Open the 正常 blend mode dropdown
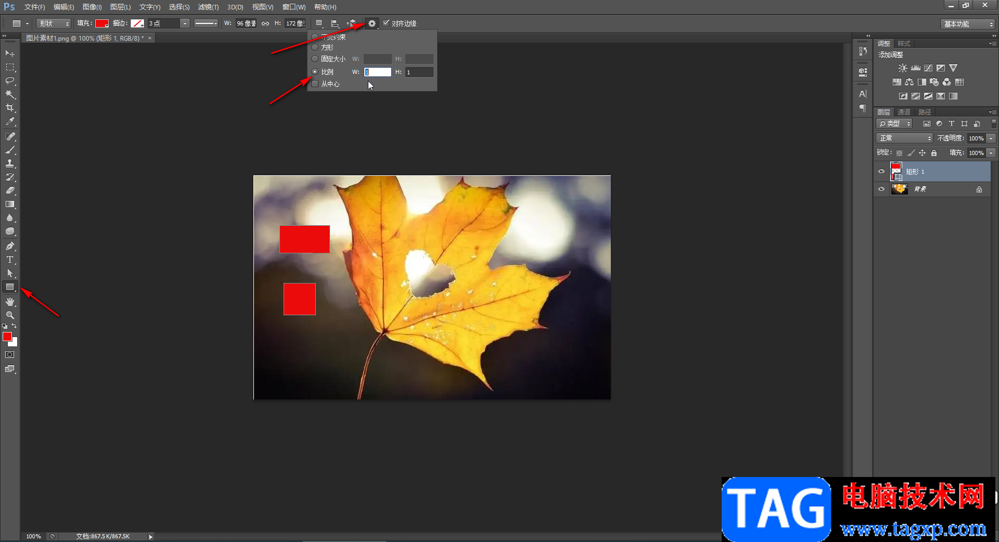999x542 pixels. click(x=904, y=138)
